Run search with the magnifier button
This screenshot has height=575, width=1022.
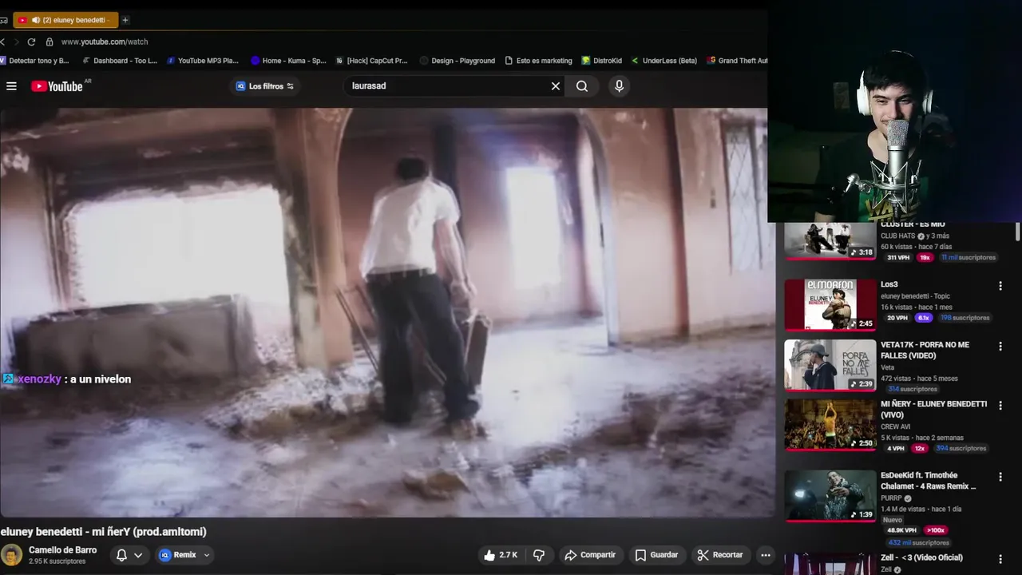tap(582, 86)
